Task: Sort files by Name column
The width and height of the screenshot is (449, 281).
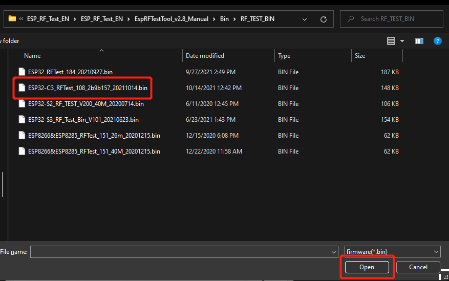Action: 32,56
